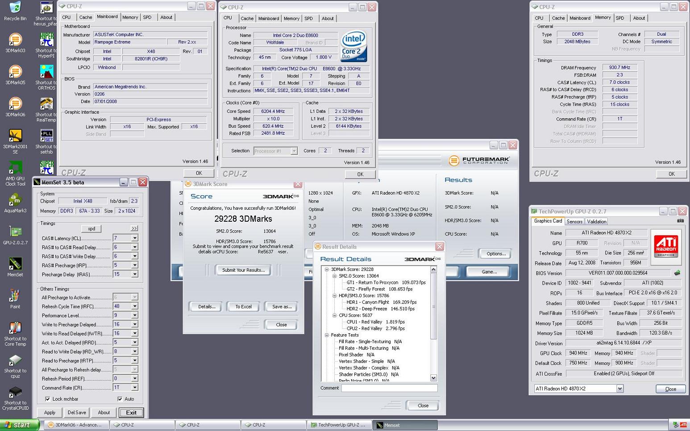Open the Refresh Cycle Time (tRFC) dropdown
This screenshot has width=690, height=431.
[134, 306]
